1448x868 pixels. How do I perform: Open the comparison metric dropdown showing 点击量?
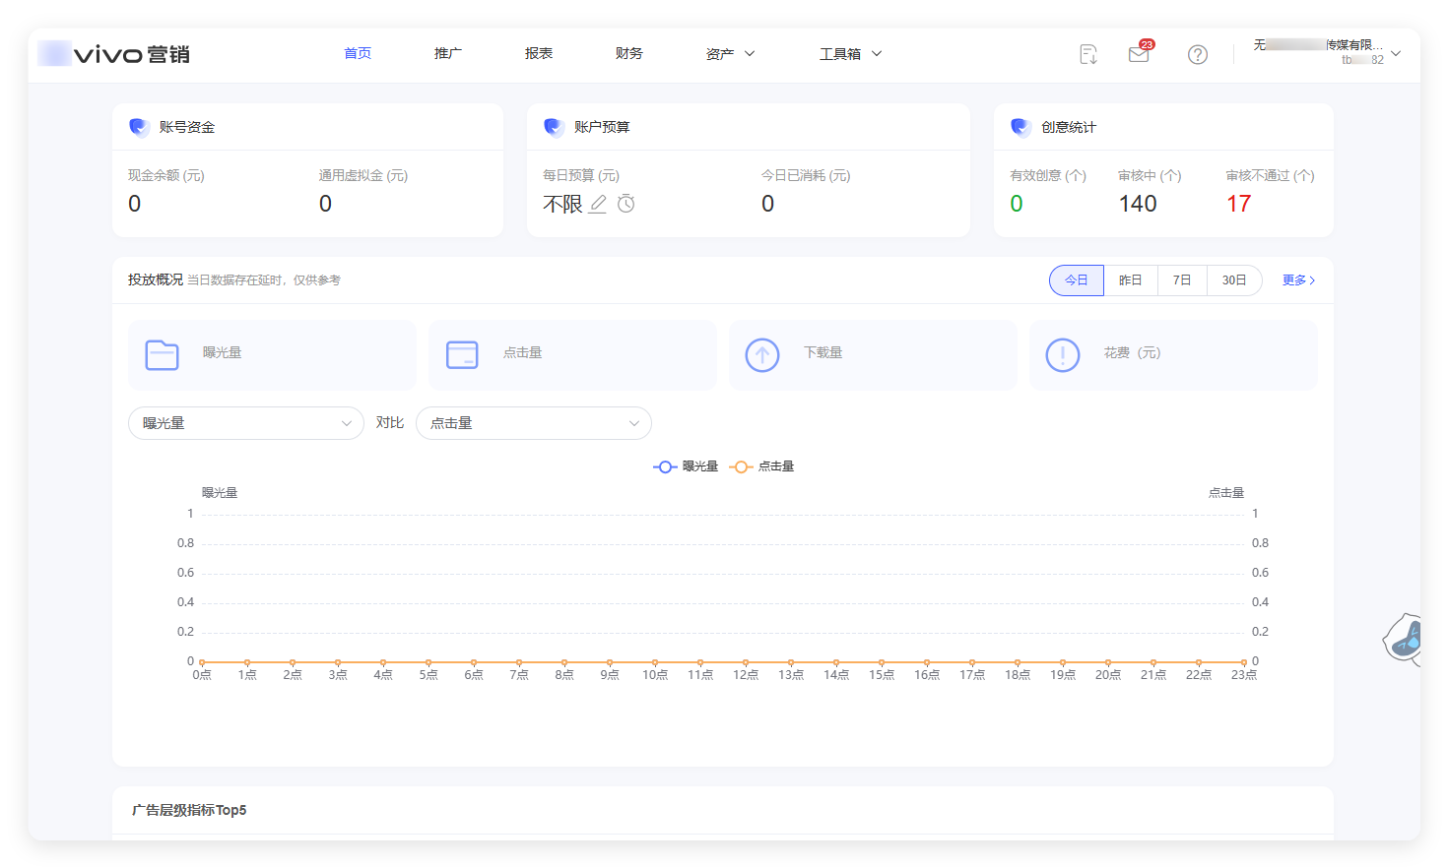tap(533, 422)
